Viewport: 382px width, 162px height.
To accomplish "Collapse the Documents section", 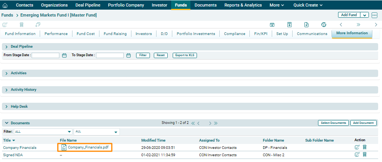I will pyautogui.click(x=7, y=123).
